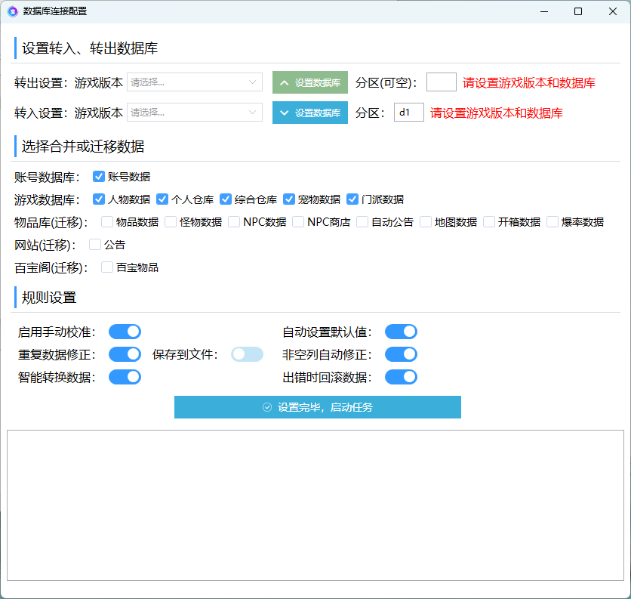Click the 转入设置 分区 field containing d1
This screenshot has height=599, width=631.
click(x=408, y=113)
